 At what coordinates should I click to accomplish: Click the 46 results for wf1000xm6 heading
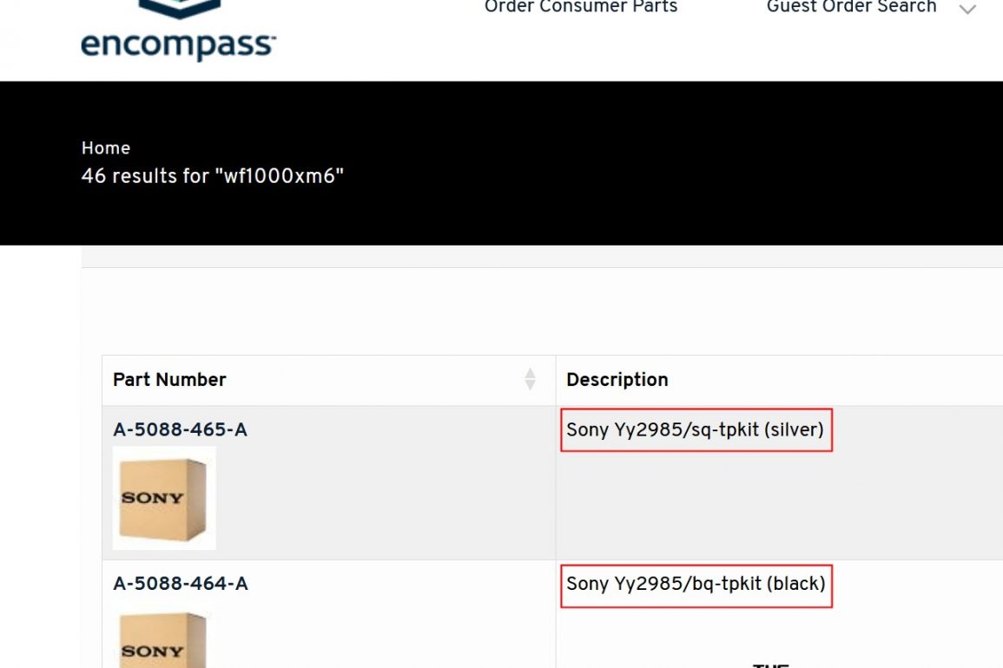213,176
